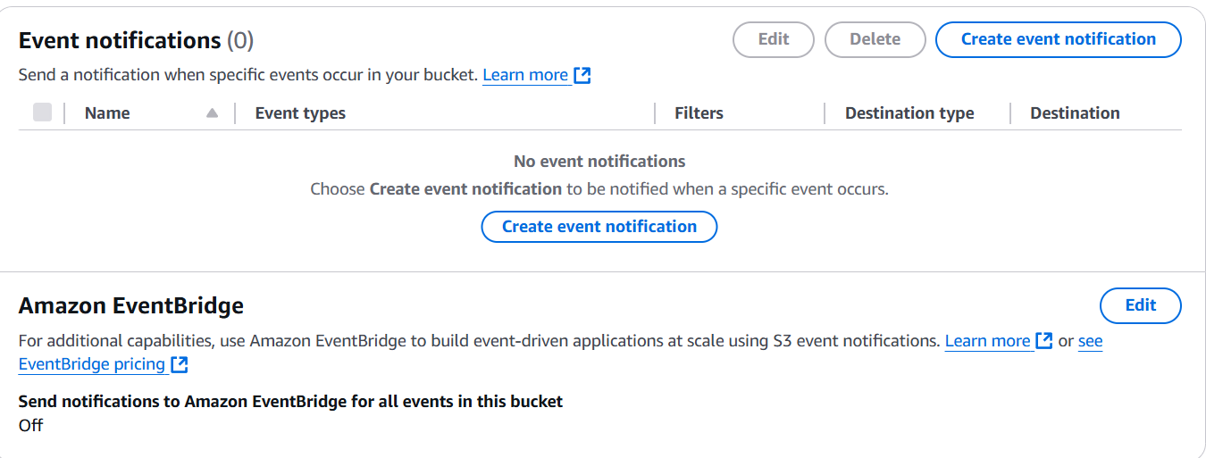The height and width of the screenshot is (458, 1206).
Task: Click Send notifications to Amazon EventBridge label
Action: [290, 402]
